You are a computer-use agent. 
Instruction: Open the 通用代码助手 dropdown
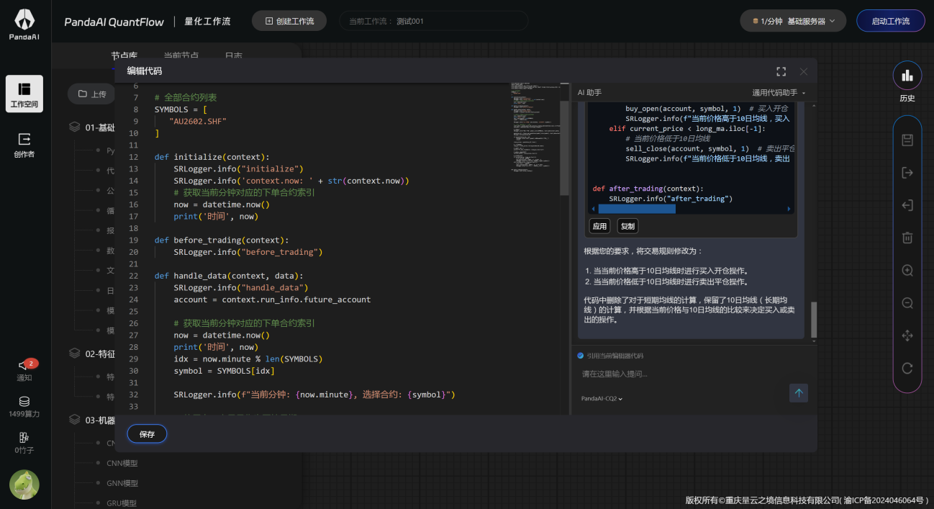(x=779, y=93)
